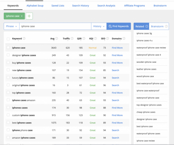Click Find More for best iphone cases
The image size is (174, 145).
pyautogui.click(x=117, y=123)
